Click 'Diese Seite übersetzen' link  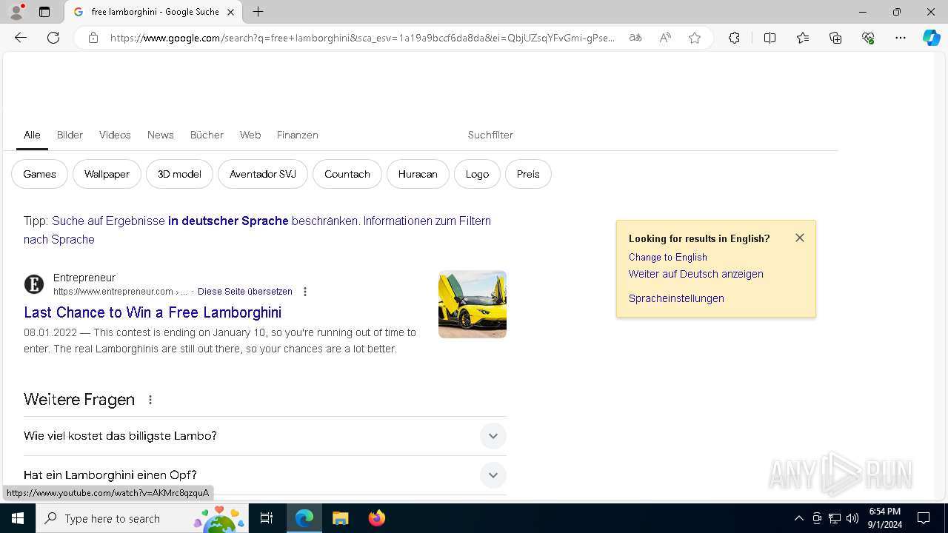click(245, 292)
